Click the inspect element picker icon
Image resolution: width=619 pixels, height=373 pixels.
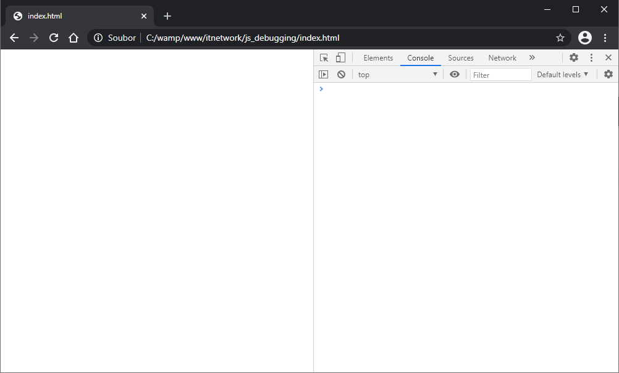pos(324,57)
